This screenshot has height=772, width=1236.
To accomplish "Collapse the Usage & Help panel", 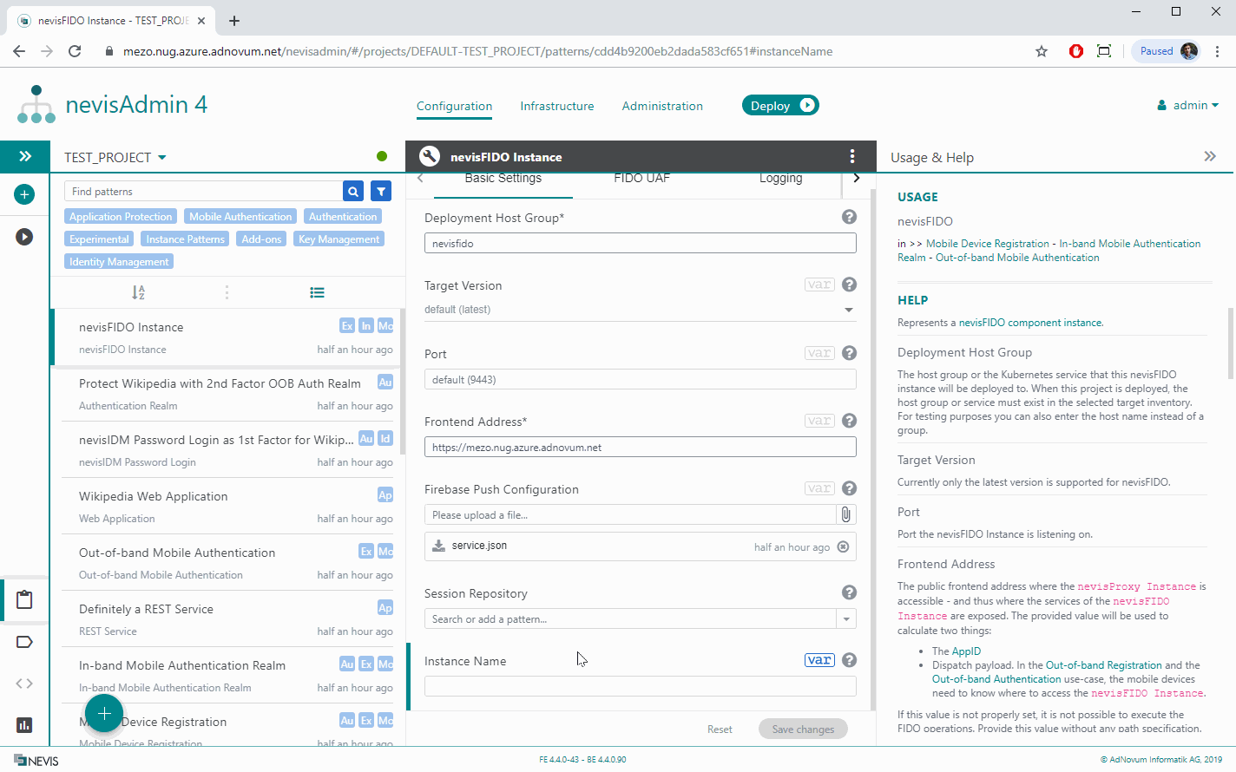I will tap(1210, 156).
